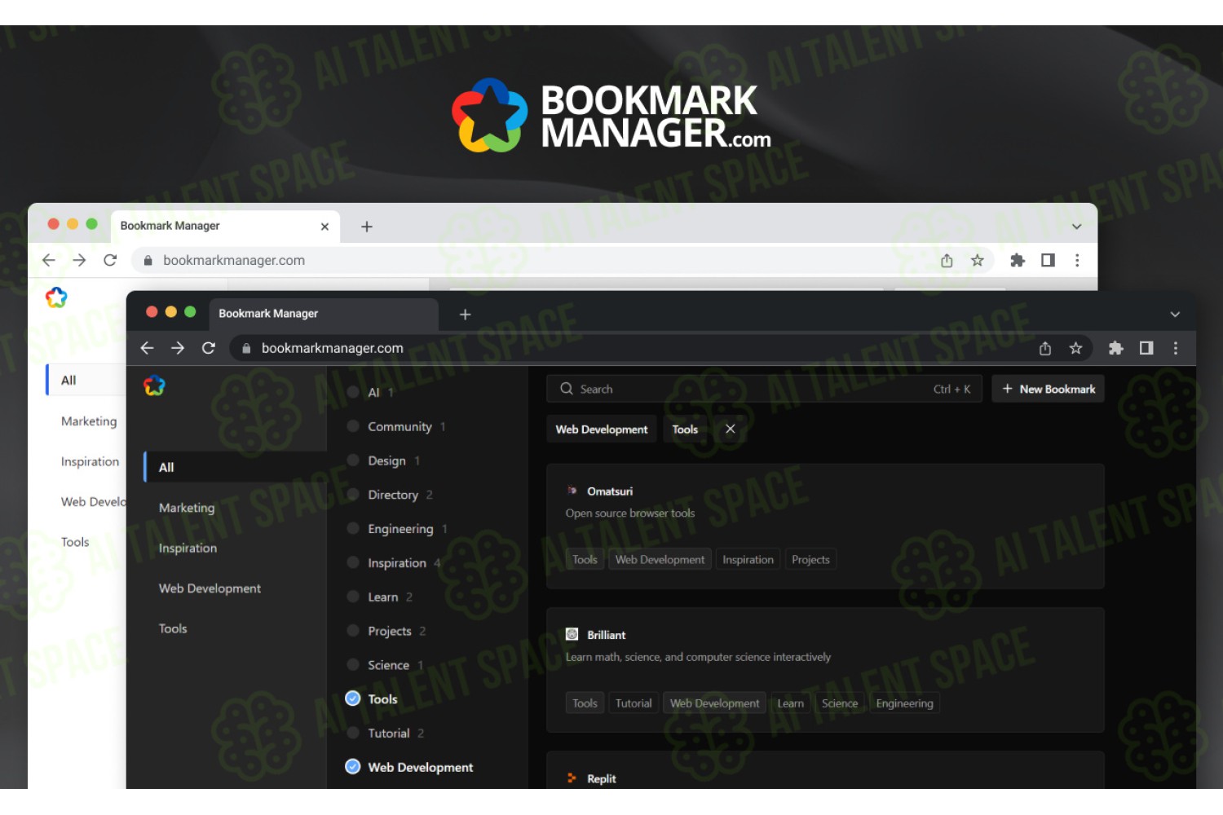Click the Brilliant favicon
1223x815 pixels.
pyautogui.click(x=572, y=634)
